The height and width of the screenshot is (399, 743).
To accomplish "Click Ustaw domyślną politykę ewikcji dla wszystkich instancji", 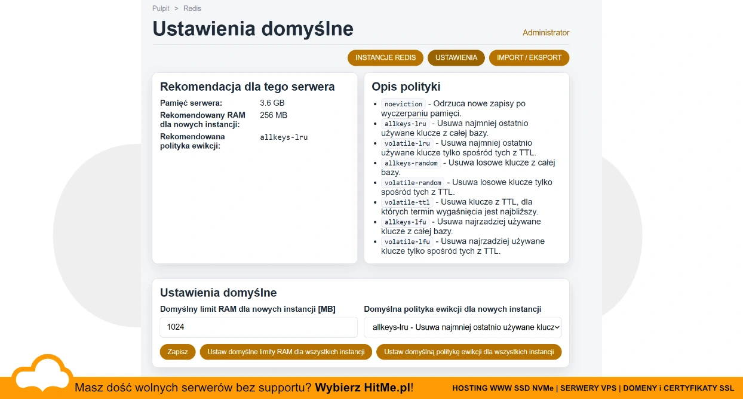I will [469, 352].
